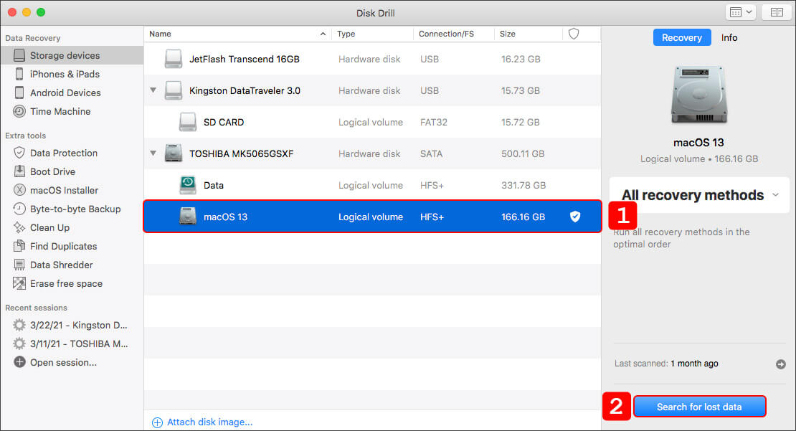Click Search for lost data button

699,407
